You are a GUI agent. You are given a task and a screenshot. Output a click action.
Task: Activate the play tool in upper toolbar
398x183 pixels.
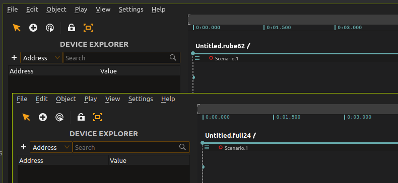tap(50, 28)
